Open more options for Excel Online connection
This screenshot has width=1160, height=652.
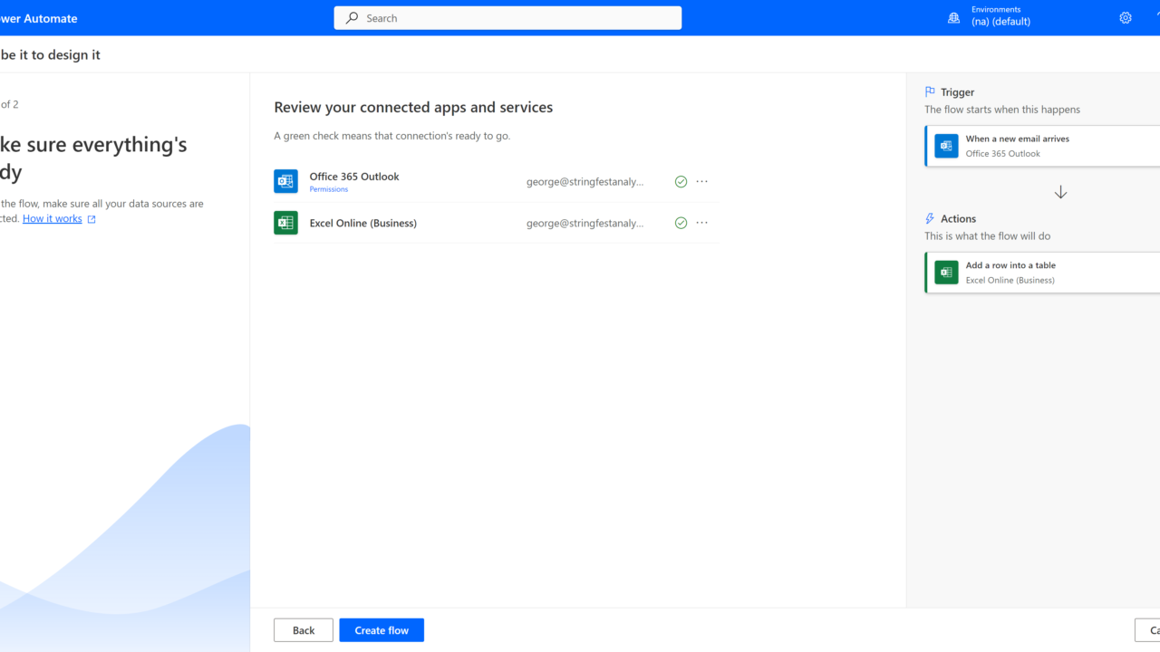pyautogui.click(x=702, y=223)
